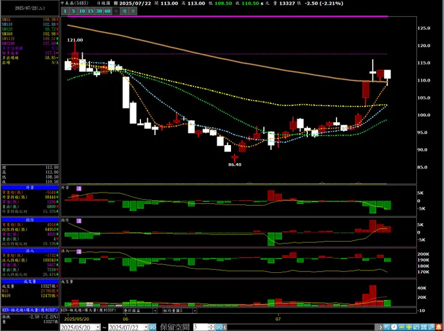
Task: Click the 86.40 low price label
Action: 235,165
